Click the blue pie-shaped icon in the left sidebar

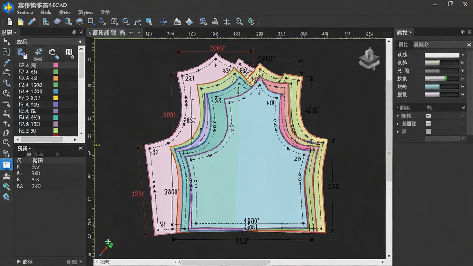point(6,197)
